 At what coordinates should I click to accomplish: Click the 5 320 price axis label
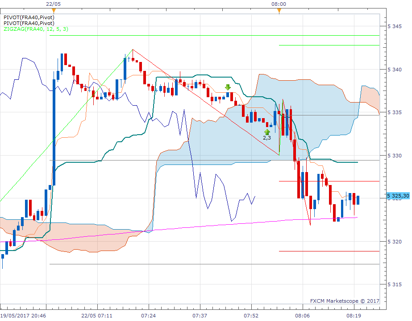[395, 242]
